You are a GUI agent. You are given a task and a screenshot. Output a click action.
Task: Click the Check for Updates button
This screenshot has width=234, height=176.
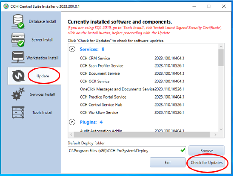pos(206,163)
